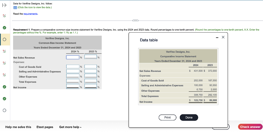Click the 2023 Net Sales Revenue percent field

pos(91,57)
